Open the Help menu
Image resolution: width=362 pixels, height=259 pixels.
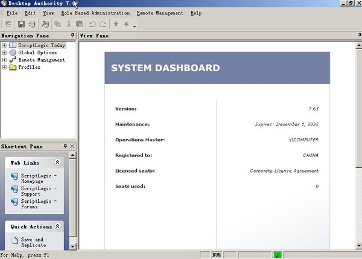coord(196,13)
